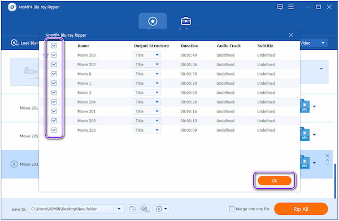Move Movie 203 row up arrow
Viewport: 339px width, 221px height.
[327, 161]
